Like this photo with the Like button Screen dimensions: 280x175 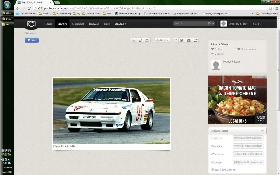(x=32, y=40)
